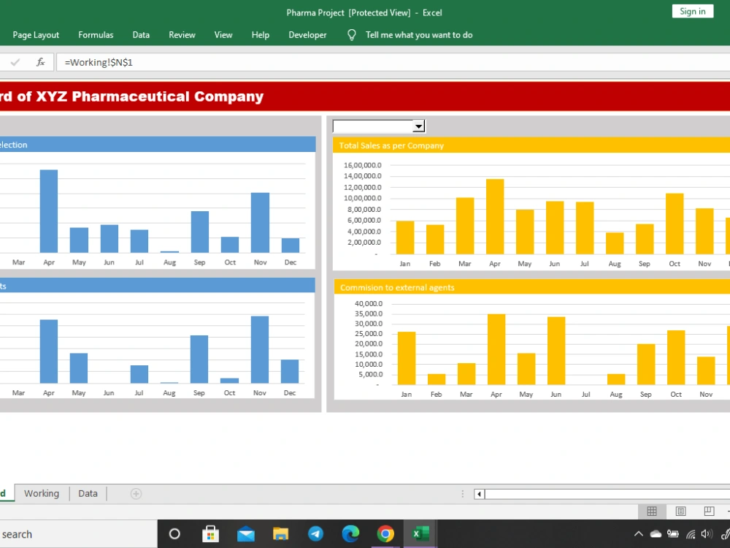Click the 40,000.0 axis label
Viewport: 730px width, 548px height.
pyautogui.click(x=368, y=303)
